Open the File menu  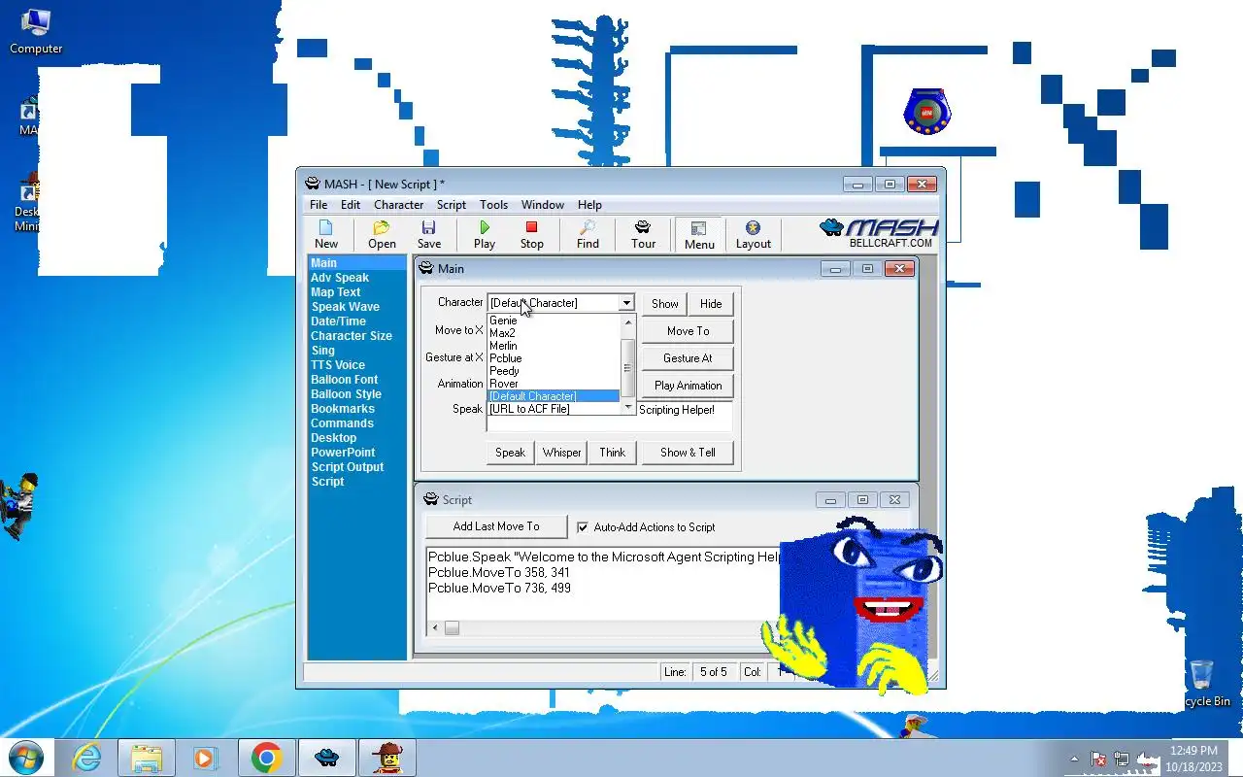tap(319, 205)
